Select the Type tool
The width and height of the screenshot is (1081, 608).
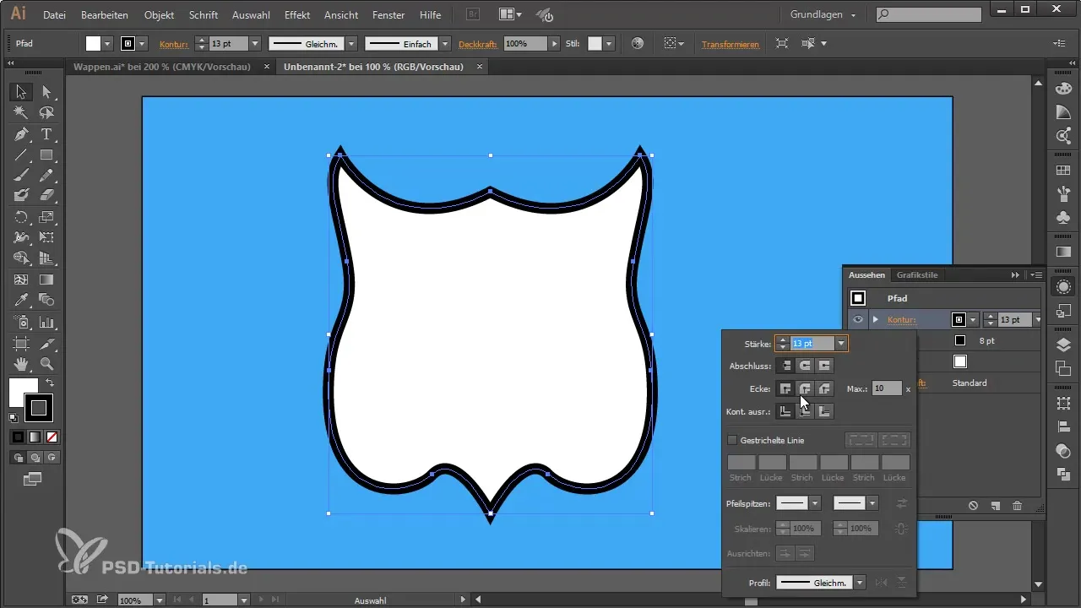[46, 134]
